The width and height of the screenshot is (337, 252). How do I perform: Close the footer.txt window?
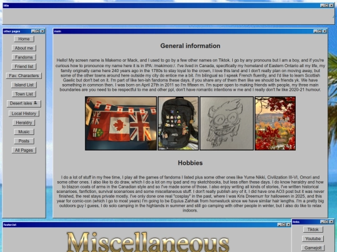click(288, 225)
